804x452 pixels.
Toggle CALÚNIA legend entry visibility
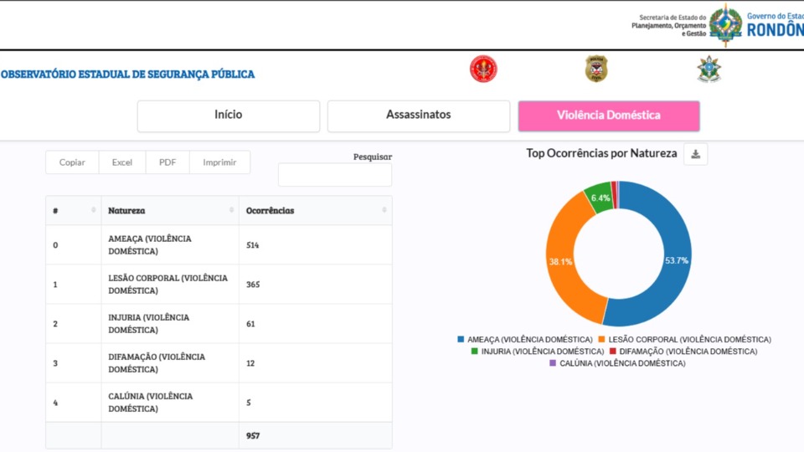pyautogui.click(x=616, y=363)
